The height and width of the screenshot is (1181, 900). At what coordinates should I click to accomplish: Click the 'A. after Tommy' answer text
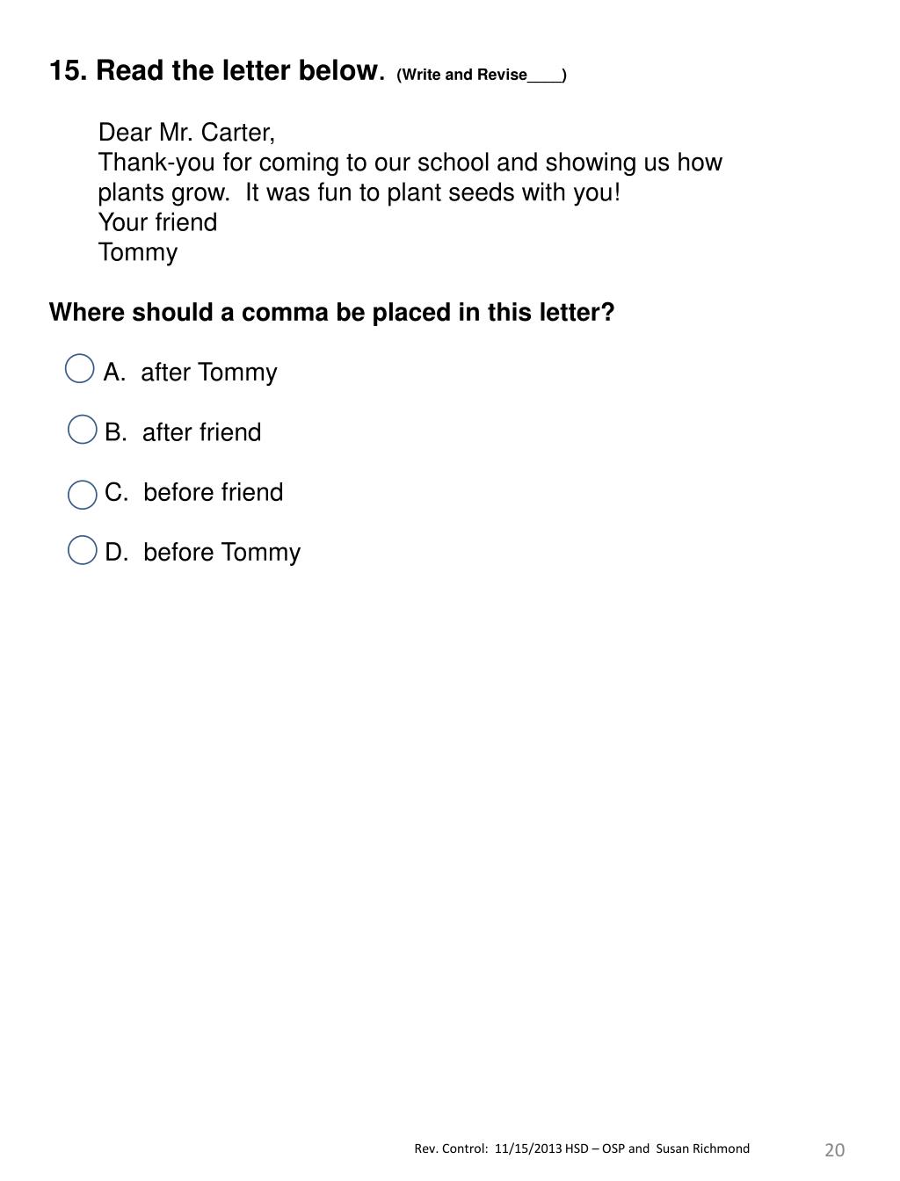pyautogui.click(x=190, y=373)
